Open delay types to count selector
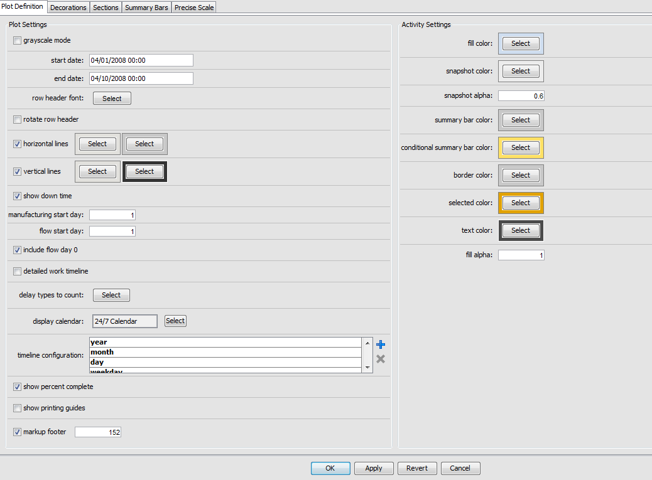652x480 pixels. click(x=111, y=295)
